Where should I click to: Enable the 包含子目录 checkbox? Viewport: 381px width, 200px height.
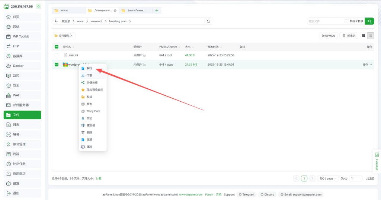346,21
